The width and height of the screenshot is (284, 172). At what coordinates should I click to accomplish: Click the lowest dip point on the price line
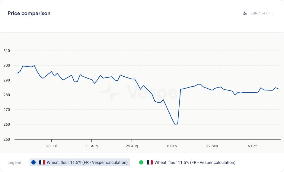coord(175,124)
